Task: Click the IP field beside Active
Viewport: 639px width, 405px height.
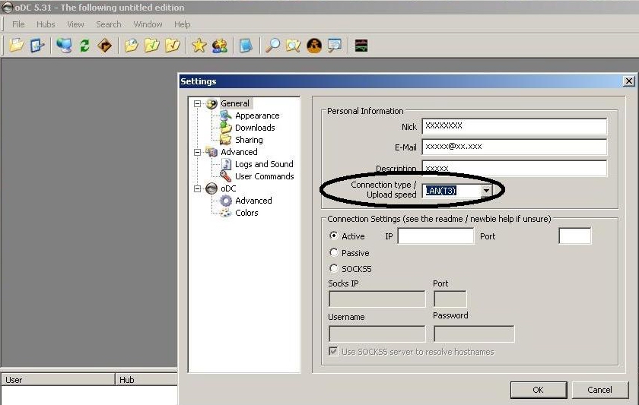Action: (x=436, y=236)
